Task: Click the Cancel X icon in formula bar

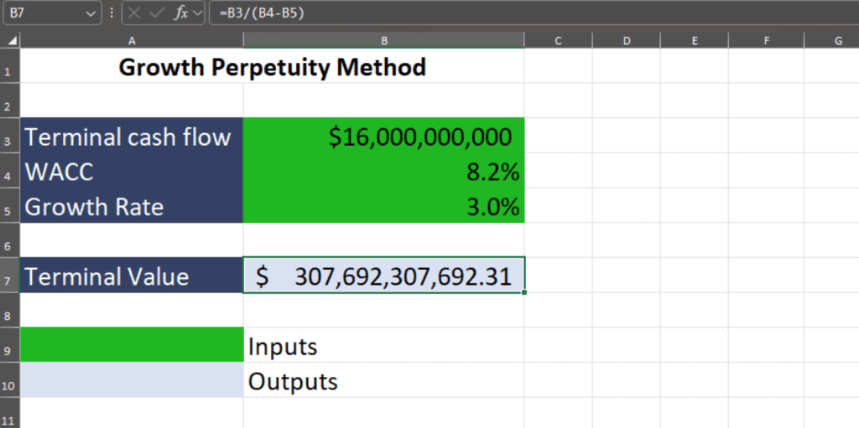Action: pyautogui.click(x=135, y=13)
